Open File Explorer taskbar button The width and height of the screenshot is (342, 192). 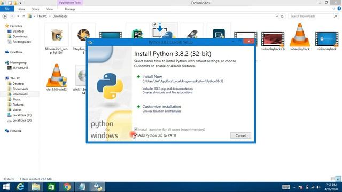point(36,187)
